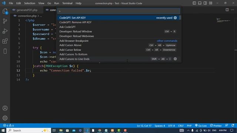The image size is (237, 133).
Task: Select Add Cursors To Bottom command
Action: pos(118,54)
